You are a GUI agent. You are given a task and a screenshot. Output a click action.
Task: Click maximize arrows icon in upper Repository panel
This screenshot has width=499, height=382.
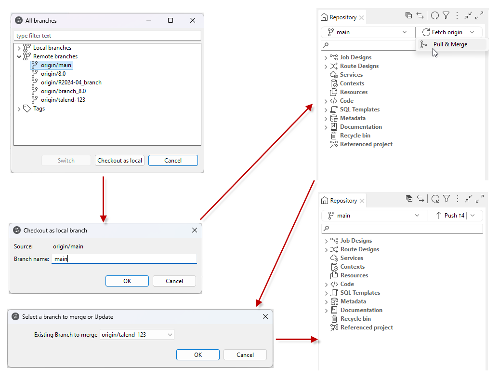click(479, 15)
